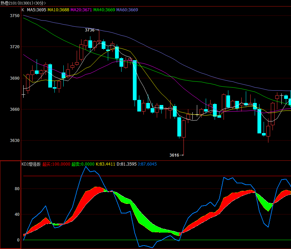Click the 3660 price axis label
This screenshot has height=249, width=291.
tap(15, 109)
